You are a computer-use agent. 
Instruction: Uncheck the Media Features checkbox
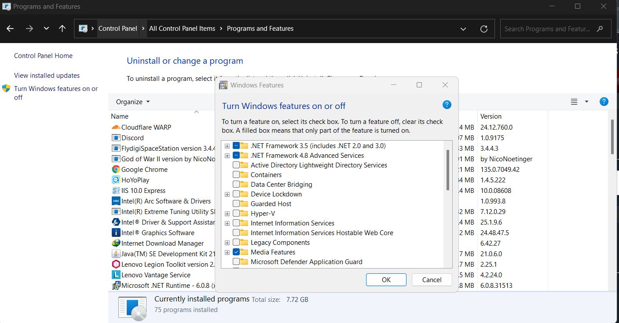click(x=236, y=252)
